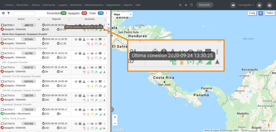The height and width of the screenshot is (132, 276).
Task: Click the green speedometer icon in ACTIVO 5 row
Action: tap(96, 86)
